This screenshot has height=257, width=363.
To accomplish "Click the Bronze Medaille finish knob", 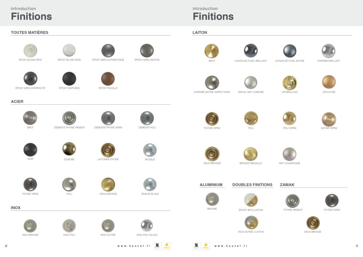I will (x=251, y=154).
